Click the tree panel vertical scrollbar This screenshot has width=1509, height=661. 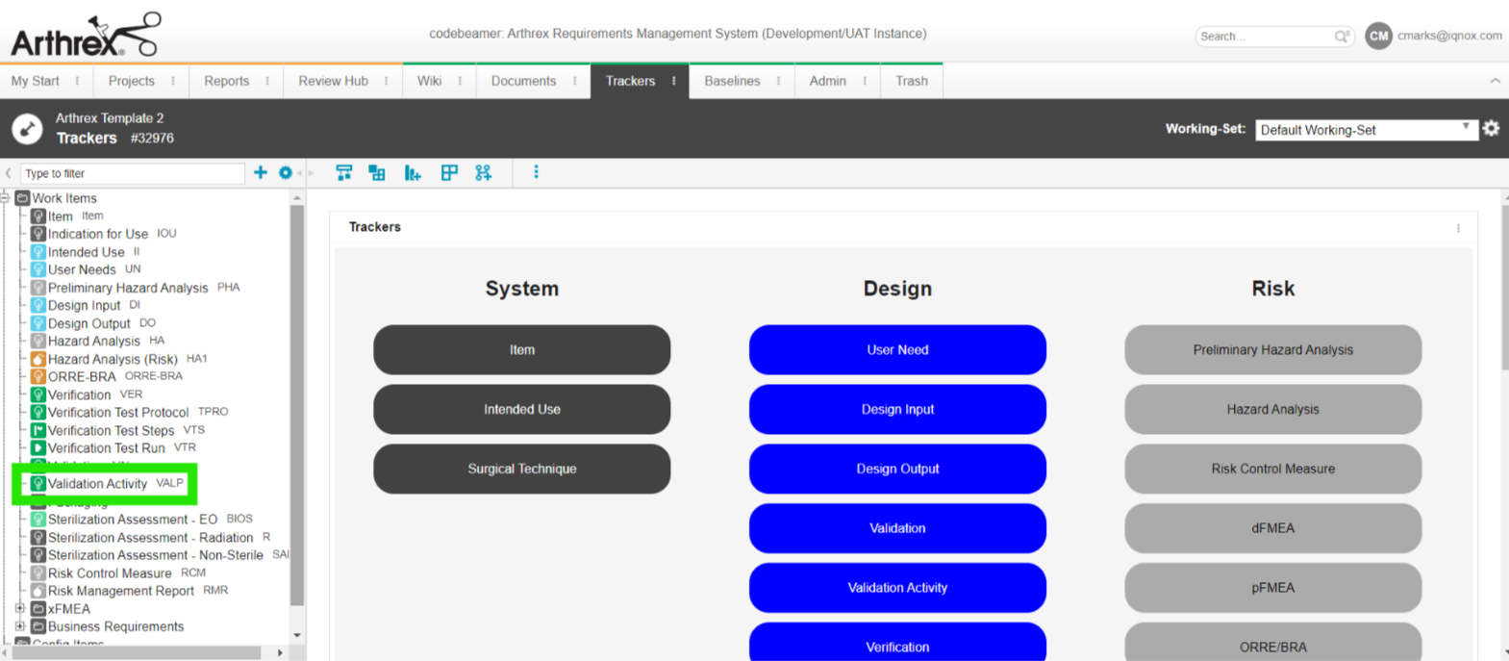click(297, 404)
